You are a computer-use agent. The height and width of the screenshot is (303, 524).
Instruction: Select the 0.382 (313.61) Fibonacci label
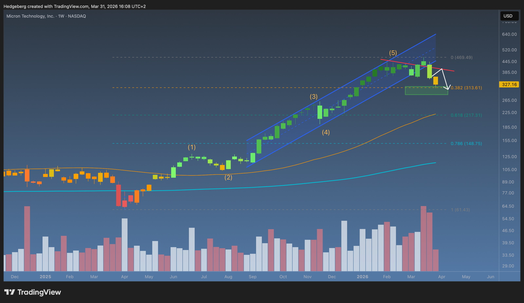466,88
